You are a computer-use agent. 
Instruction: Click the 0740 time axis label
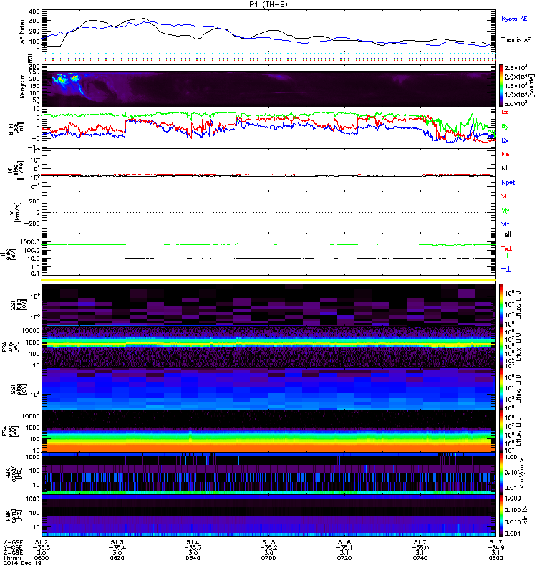(420, 558)
